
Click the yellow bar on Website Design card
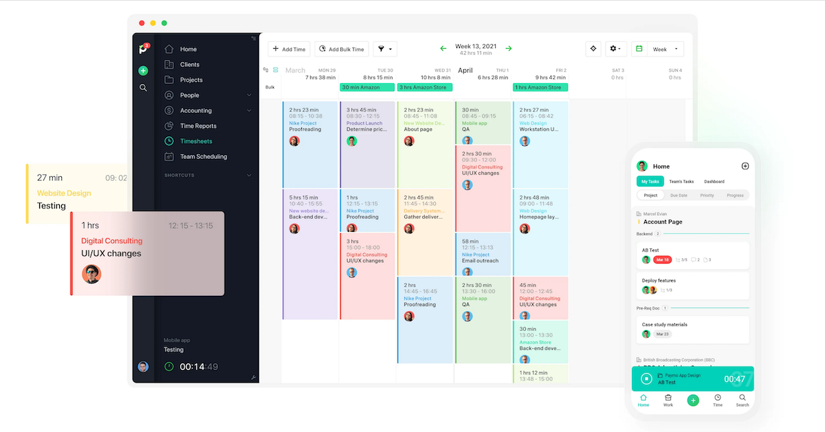pyautogui.click(x=28, y=193)
